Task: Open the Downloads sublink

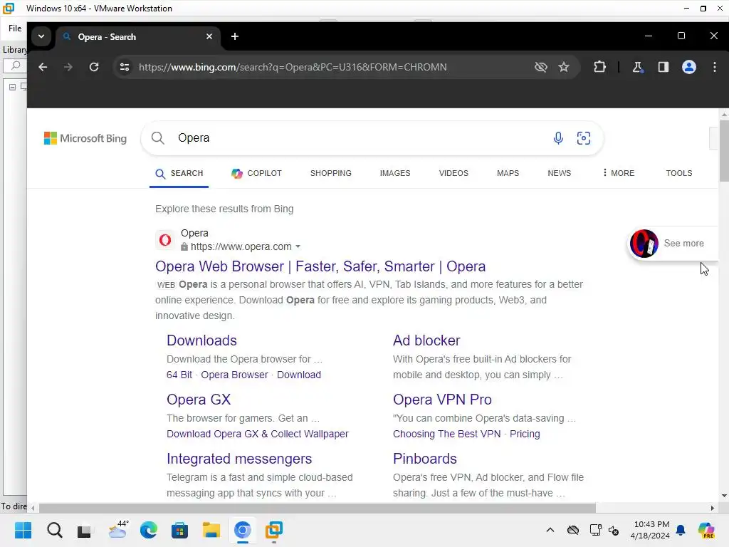Action: coord(201,340)
